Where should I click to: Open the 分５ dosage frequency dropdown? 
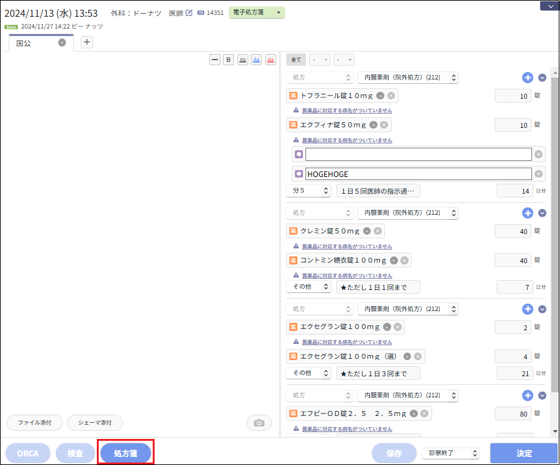(x=309, y=191)
